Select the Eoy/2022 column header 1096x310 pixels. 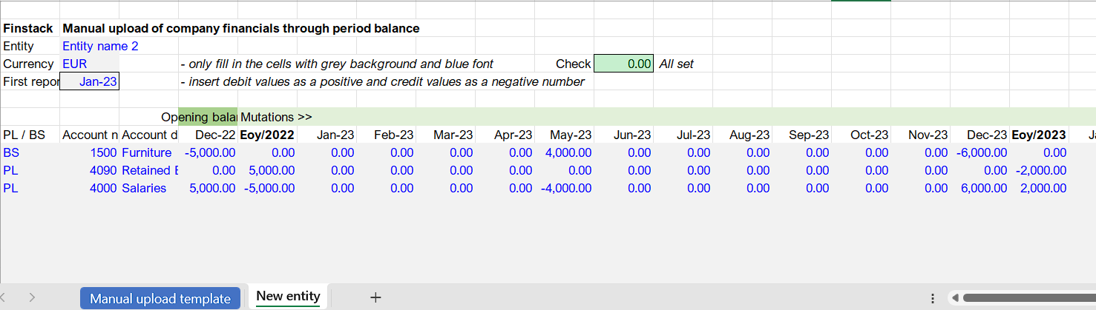point(267,135)
